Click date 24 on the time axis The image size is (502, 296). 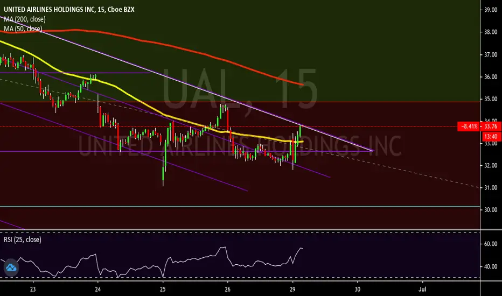[x=98, y=290]
